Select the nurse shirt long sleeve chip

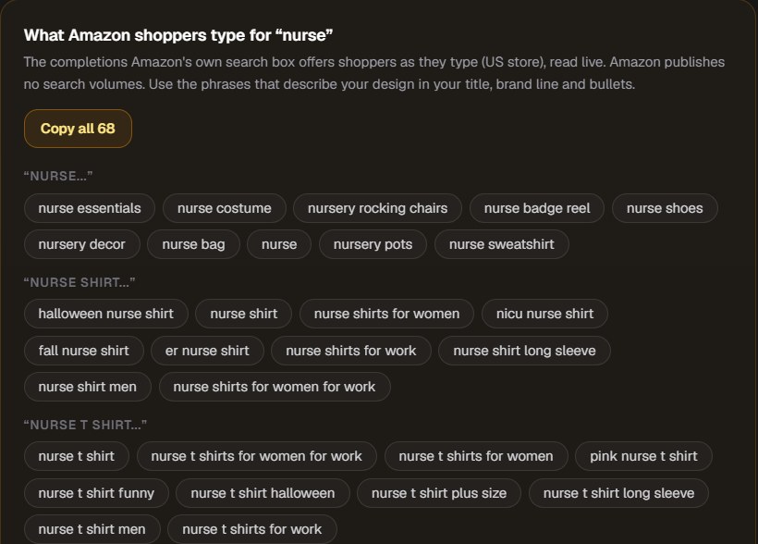524,351
